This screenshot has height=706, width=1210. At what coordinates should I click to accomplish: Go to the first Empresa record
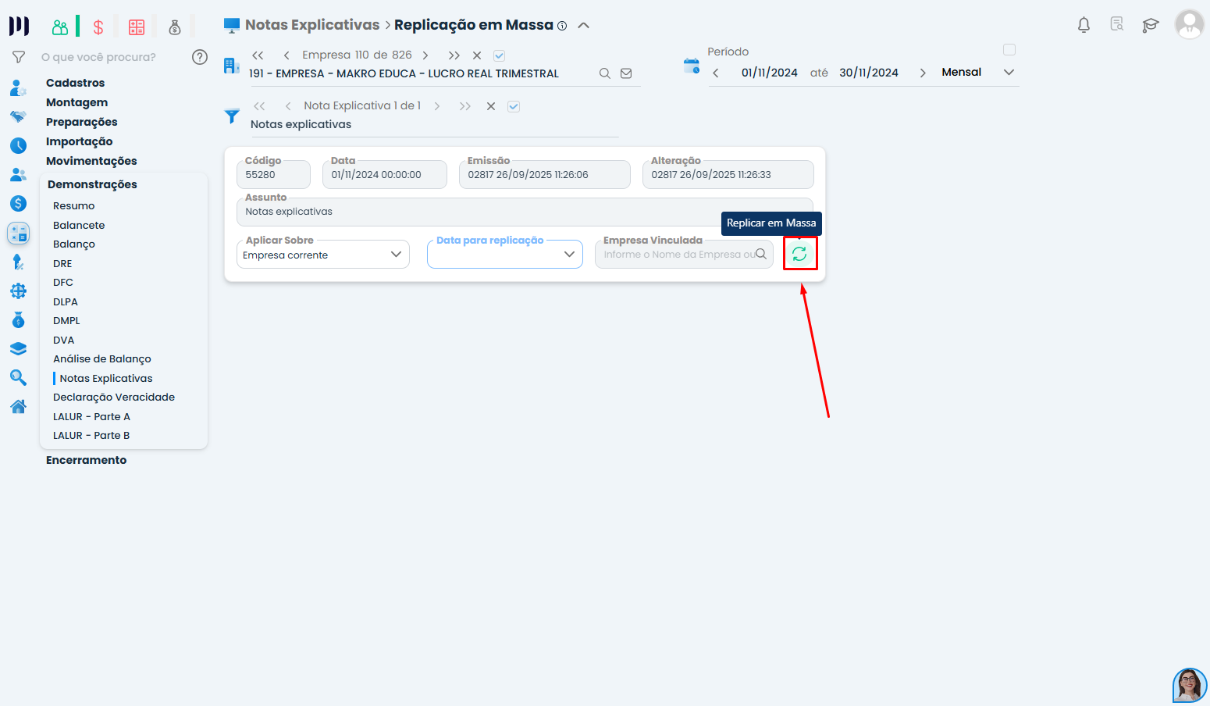(258, 55)
